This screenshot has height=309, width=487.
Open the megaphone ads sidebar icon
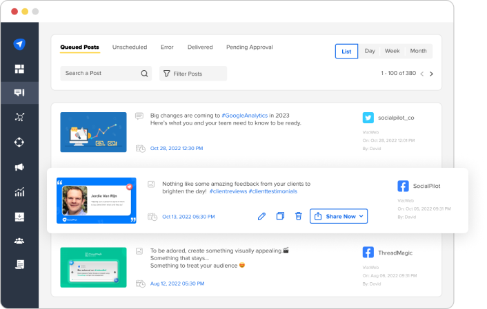[x=19, y=167]
